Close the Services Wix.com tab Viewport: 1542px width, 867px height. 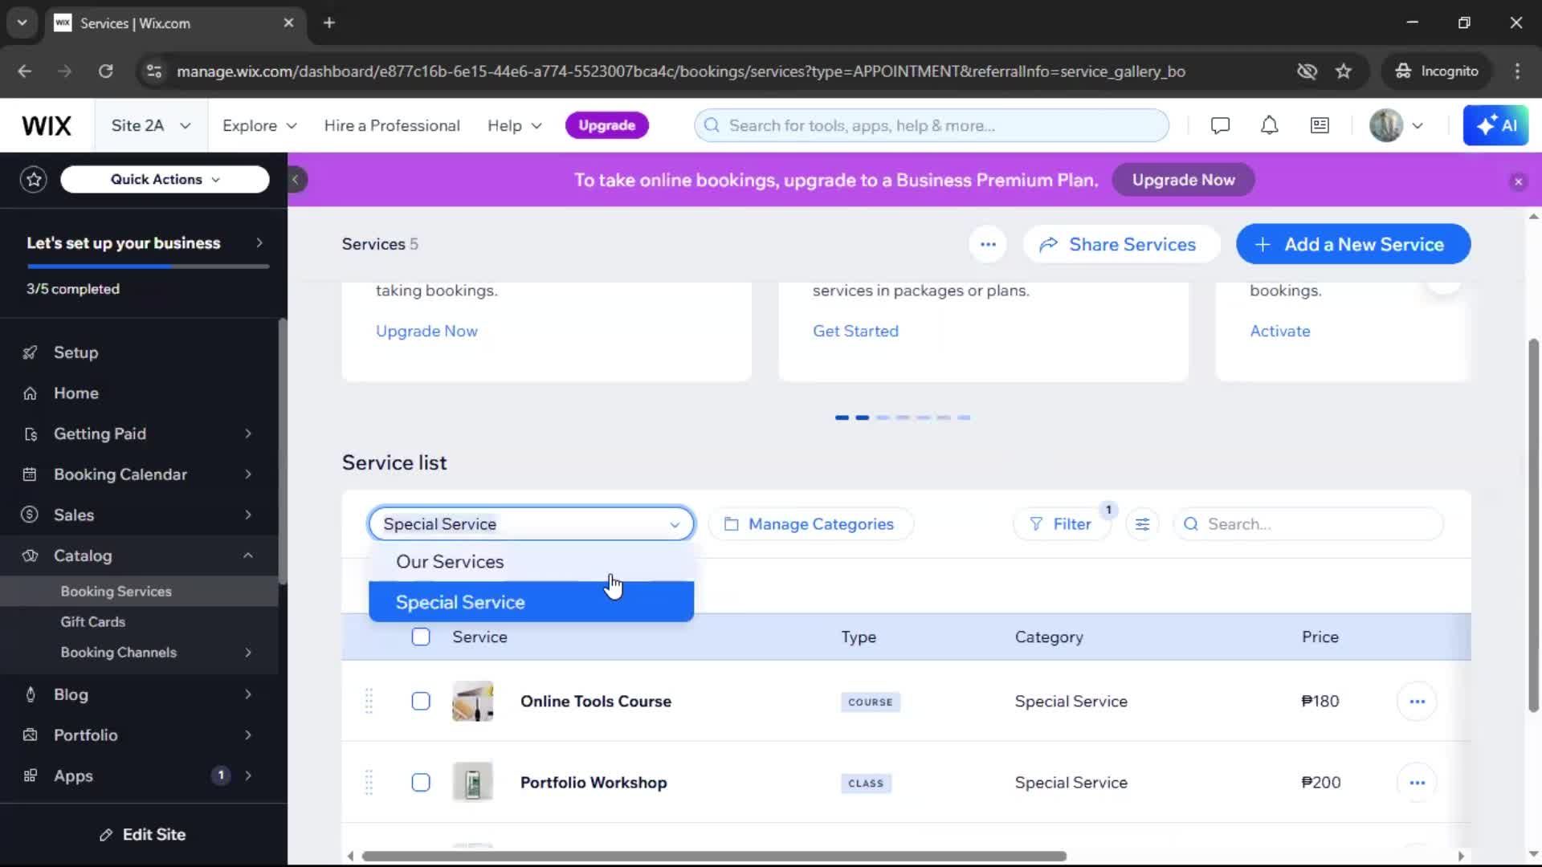pyautogui.click(x=288, y=22)
